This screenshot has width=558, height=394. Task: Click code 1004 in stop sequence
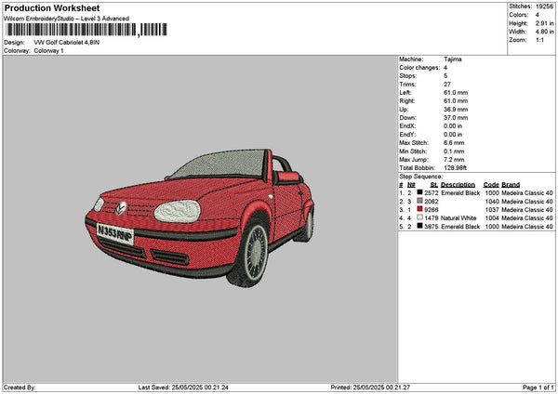coord(492,218)
